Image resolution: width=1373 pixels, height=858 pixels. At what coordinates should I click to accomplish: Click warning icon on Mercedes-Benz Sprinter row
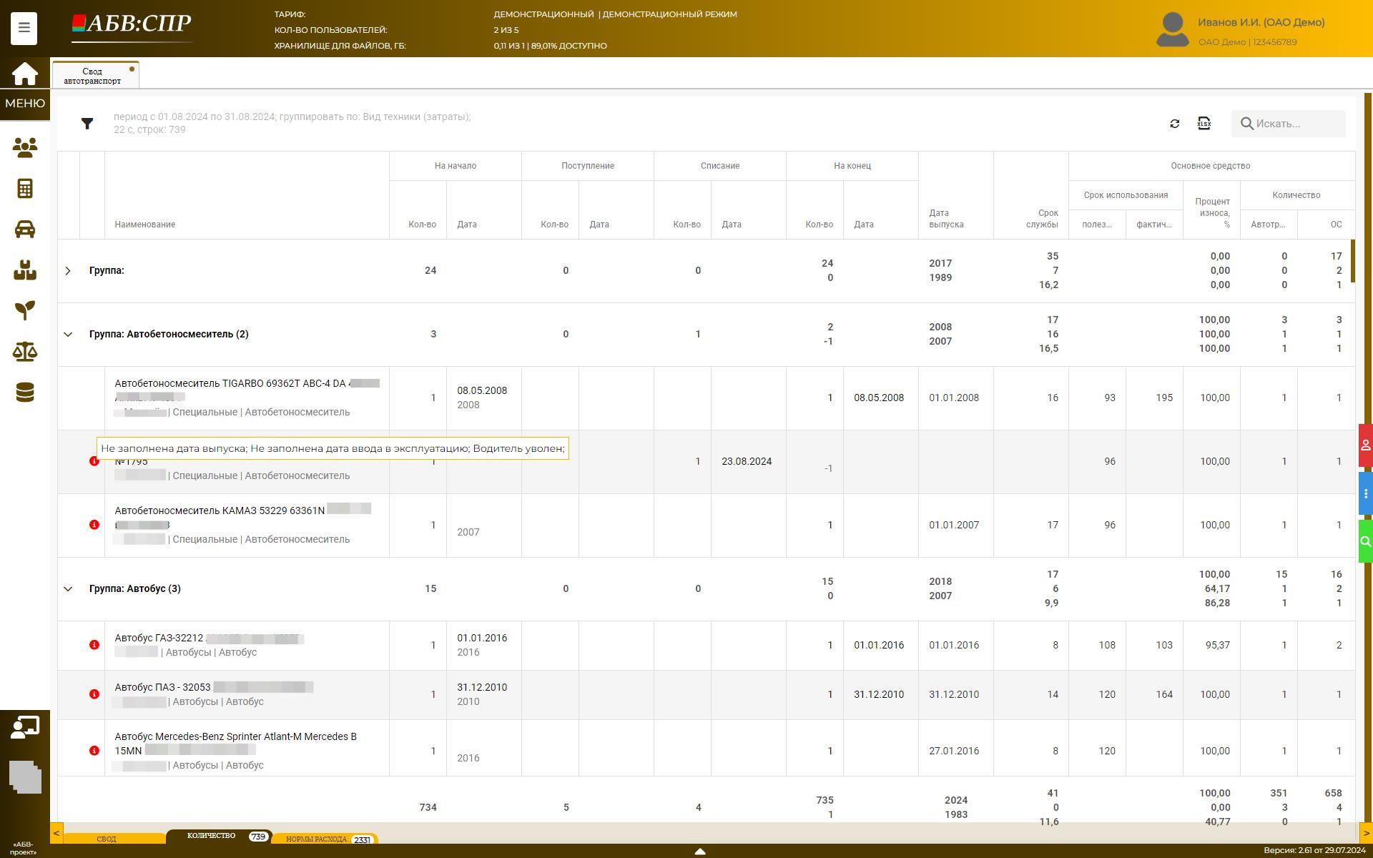click(94, 751)
